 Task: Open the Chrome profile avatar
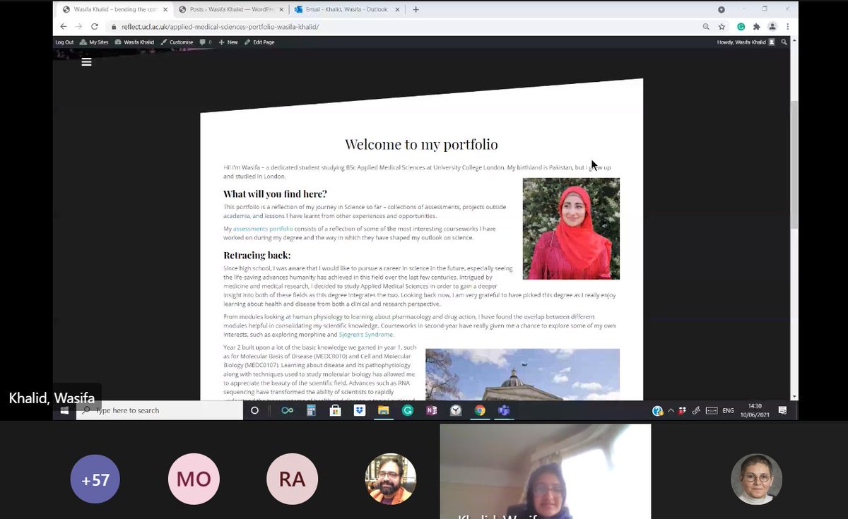click(x=772, y=26)
